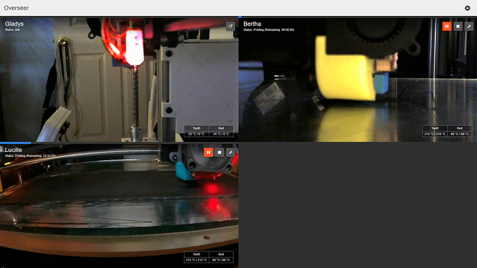This screenshot has height=268, width=477.
Task: Open the Overseer settings gear
Action: [467, 8]
